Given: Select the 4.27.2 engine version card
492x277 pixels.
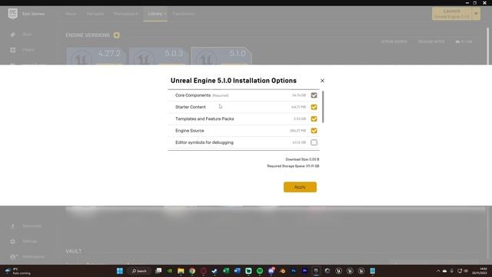Looking at the screenshot, I should pyautogui.click(x=95, y=56).
